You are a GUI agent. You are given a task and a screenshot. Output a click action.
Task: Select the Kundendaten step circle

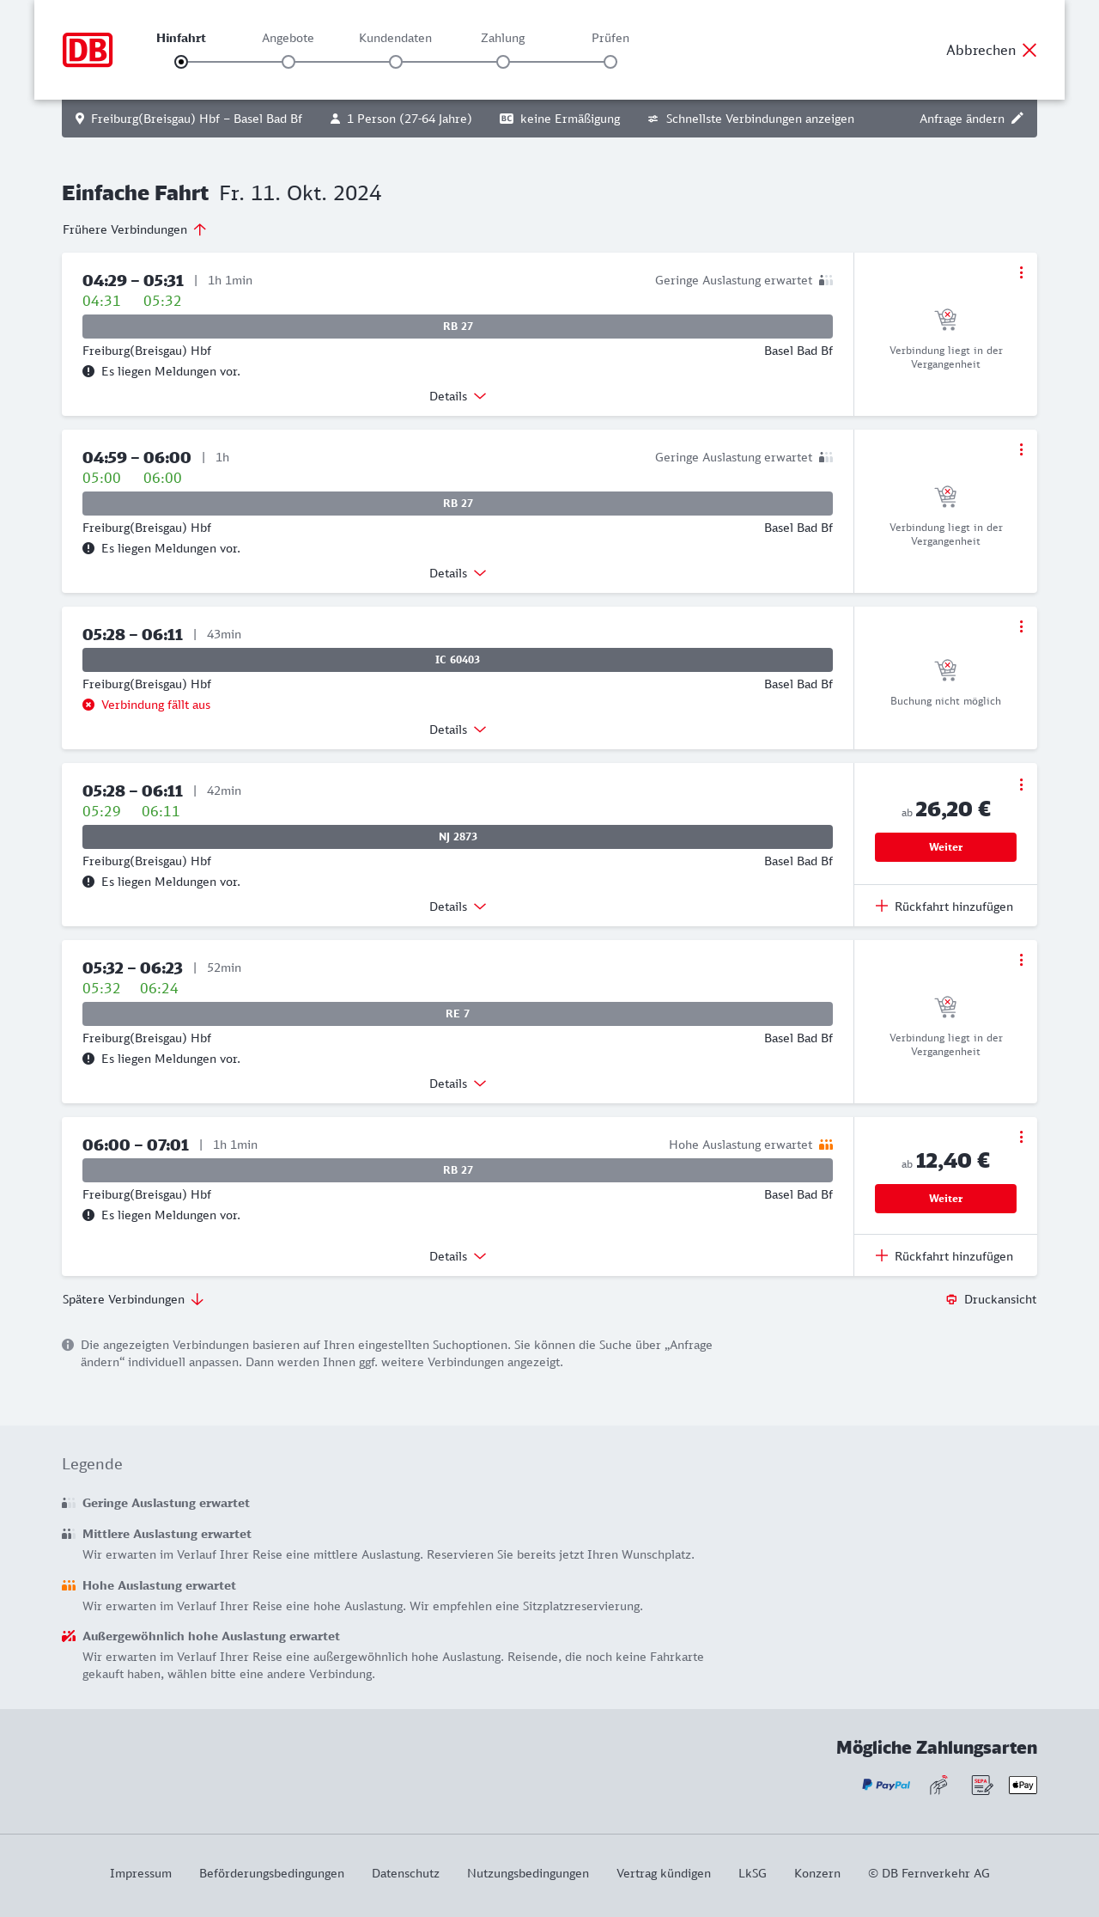[396, 62]
